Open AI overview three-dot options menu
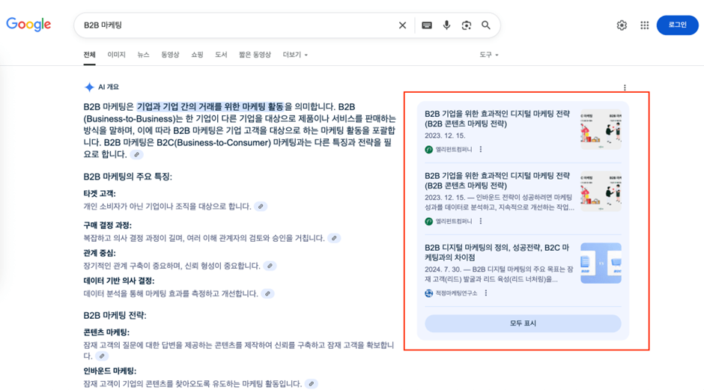The image size is (704, 390). coord(625,88)
